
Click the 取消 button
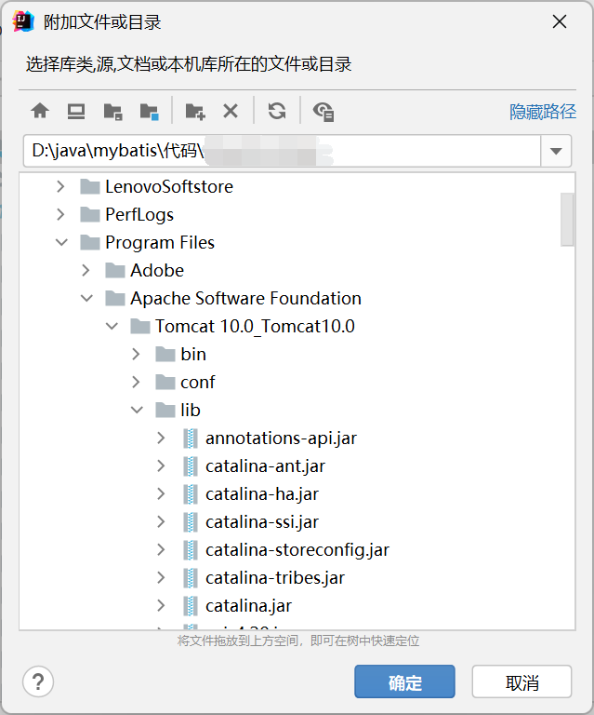point(521,681)
